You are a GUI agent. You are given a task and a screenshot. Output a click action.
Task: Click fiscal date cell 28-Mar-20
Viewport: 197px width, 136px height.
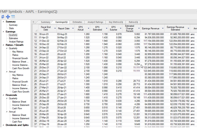[48, 114]
